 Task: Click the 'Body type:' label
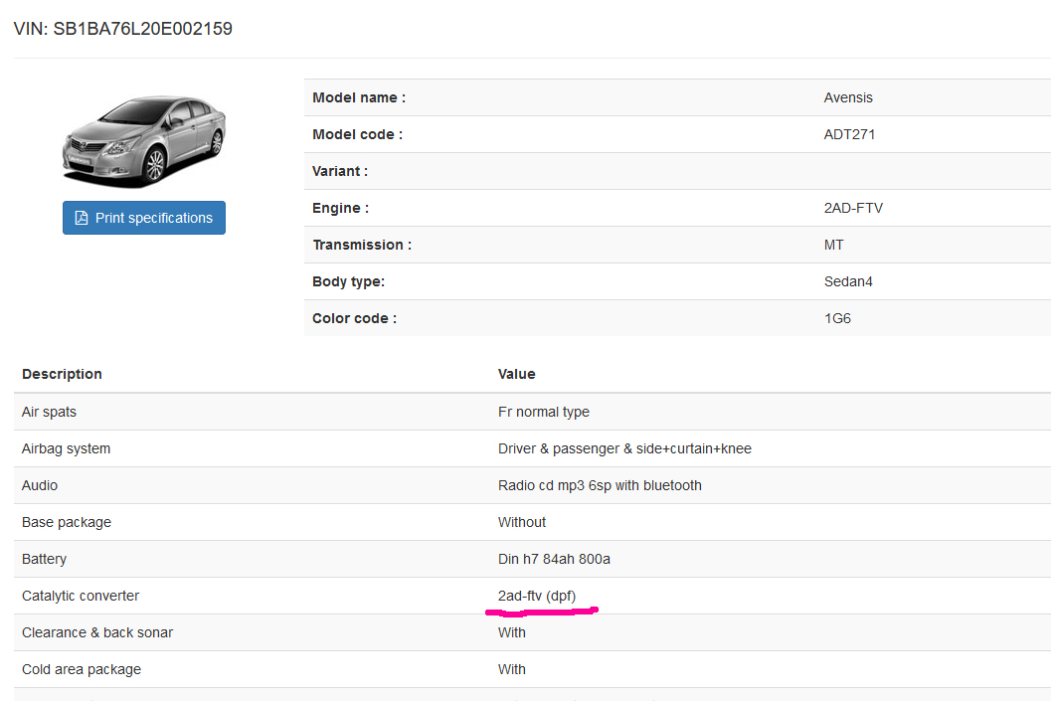pos(349,282)
